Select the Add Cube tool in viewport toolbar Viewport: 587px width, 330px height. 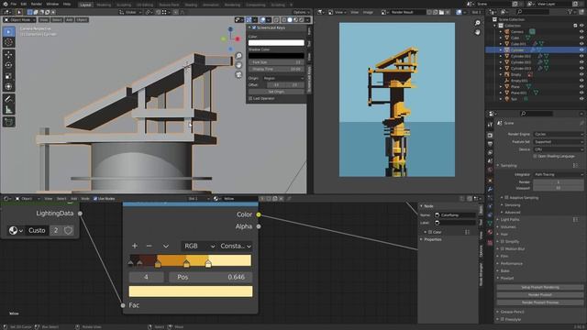point(8,122)
